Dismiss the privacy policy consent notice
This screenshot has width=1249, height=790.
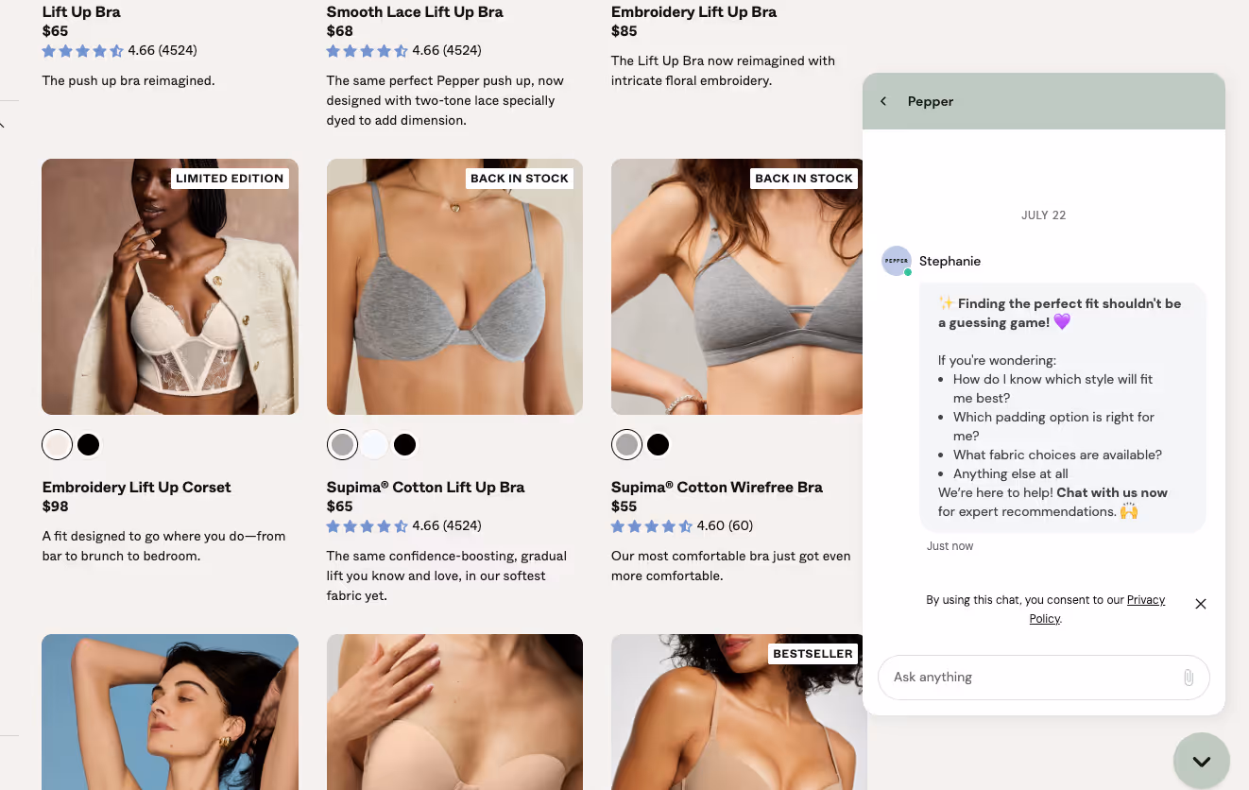1201,604
